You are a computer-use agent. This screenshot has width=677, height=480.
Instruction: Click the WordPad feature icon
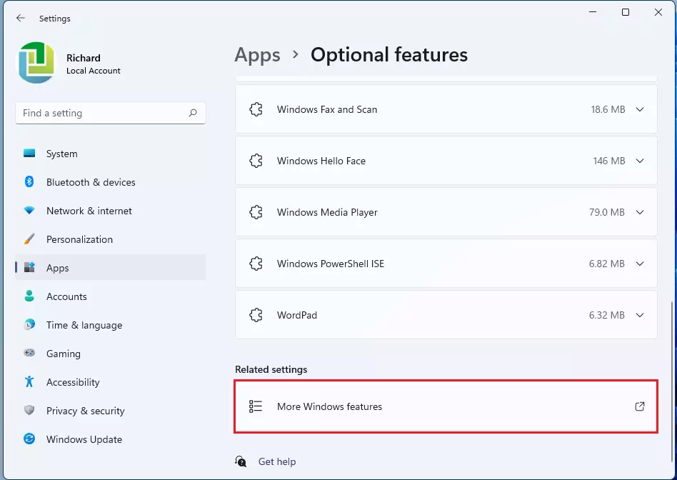point(256,315)
